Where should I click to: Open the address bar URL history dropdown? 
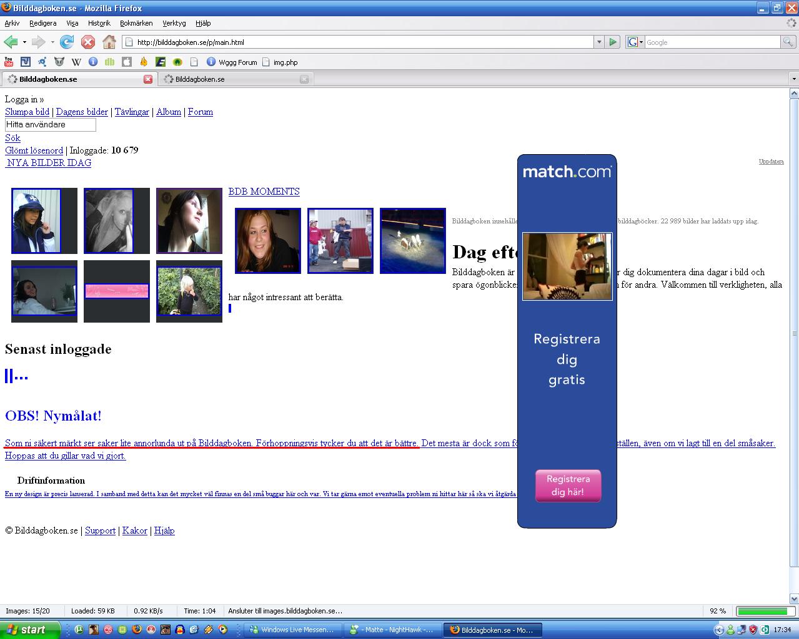pyautogui.click(x=599, y=42)
